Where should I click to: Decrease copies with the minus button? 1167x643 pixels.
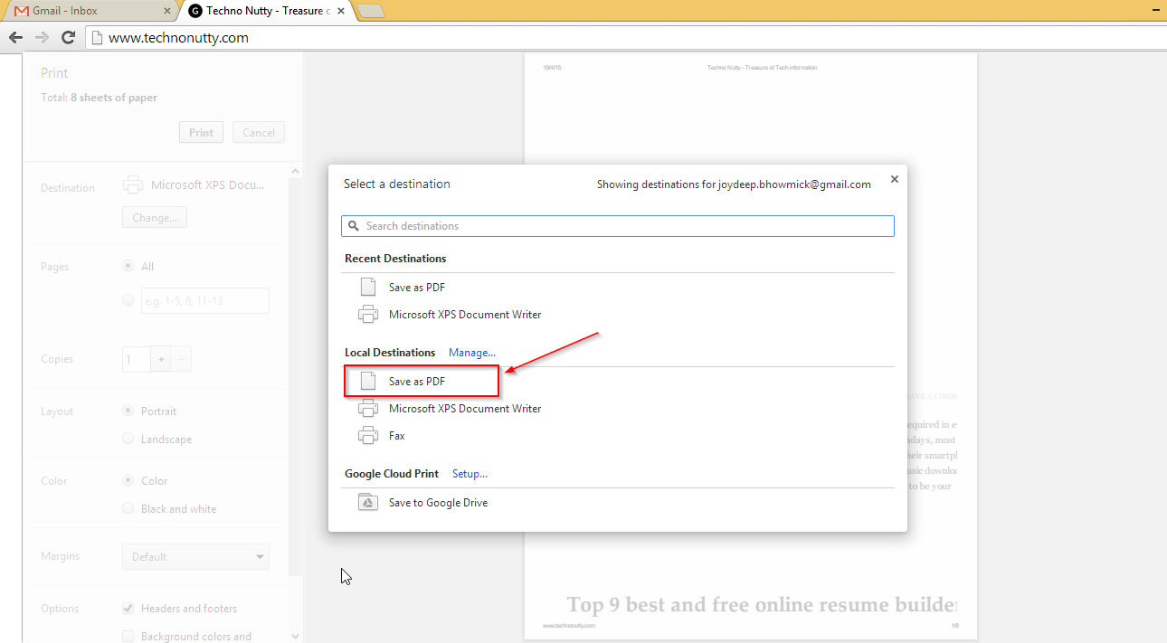click(181, 359)
